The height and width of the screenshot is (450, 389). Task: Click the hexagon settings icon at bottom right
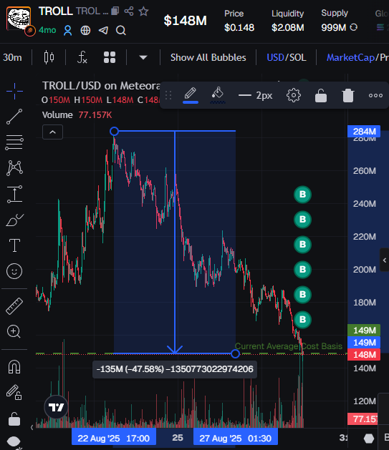[x=369, y=439]
